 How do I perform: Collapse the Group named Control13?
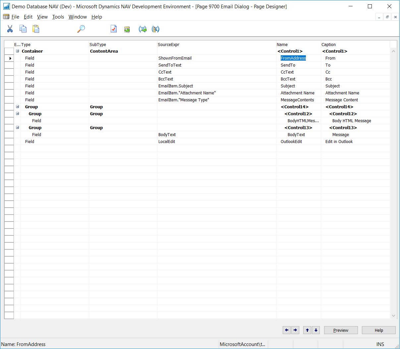pos(17,127)
